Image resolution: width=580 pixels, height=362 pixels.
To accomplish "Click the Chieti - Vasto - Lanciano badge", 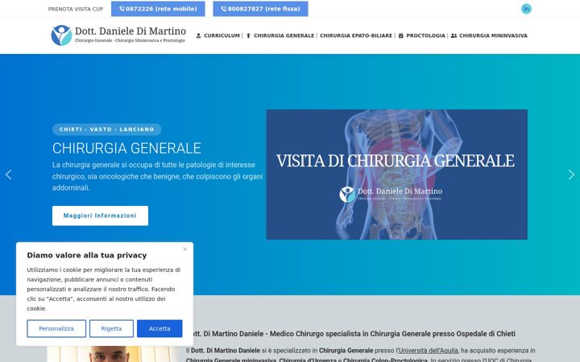I will tap(106, 130).
